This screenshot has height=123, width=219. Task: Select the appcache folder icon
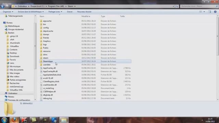pos(41,21)
